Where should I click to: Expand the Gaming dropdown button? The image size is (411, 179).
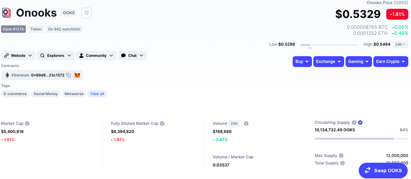[359, 62]
